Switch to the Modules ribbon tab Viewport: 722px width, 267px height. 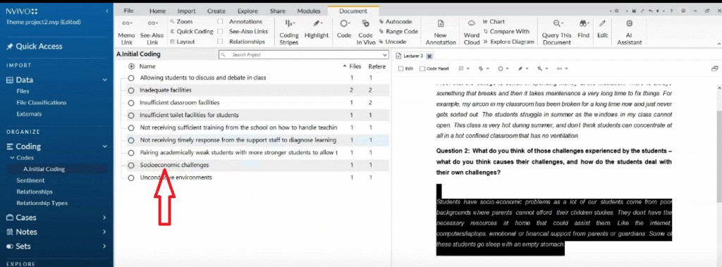tap(309, 11)
